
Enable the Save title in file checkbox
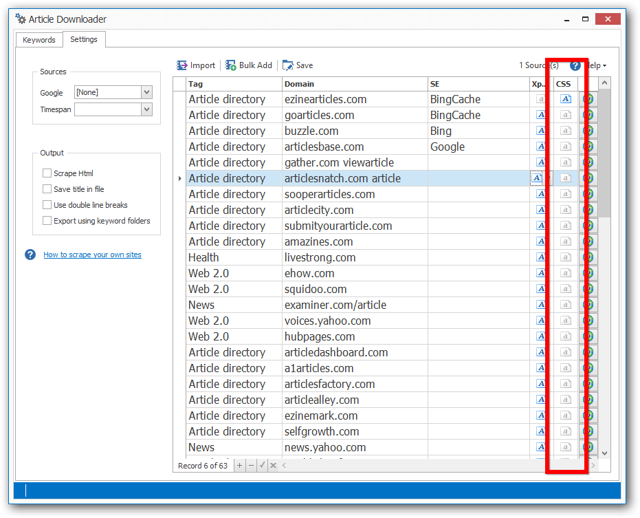(x=47, y=189)
